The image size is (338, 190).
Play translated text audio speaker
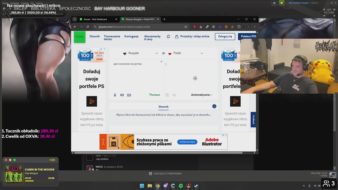point(174,95)
